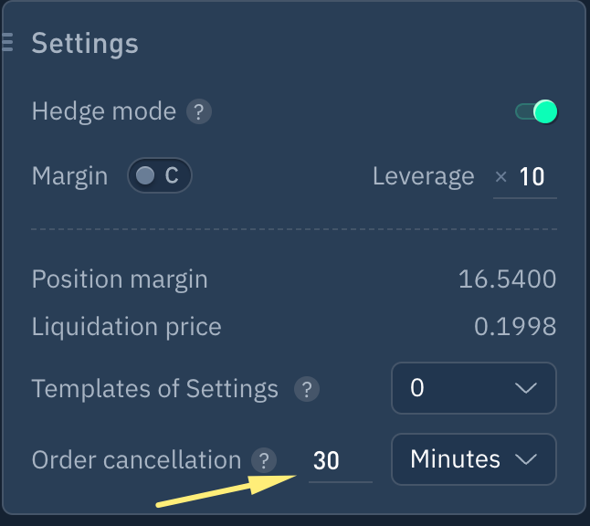
Task: Click the Order cancellation 30 input field
Action: point(339,461)
